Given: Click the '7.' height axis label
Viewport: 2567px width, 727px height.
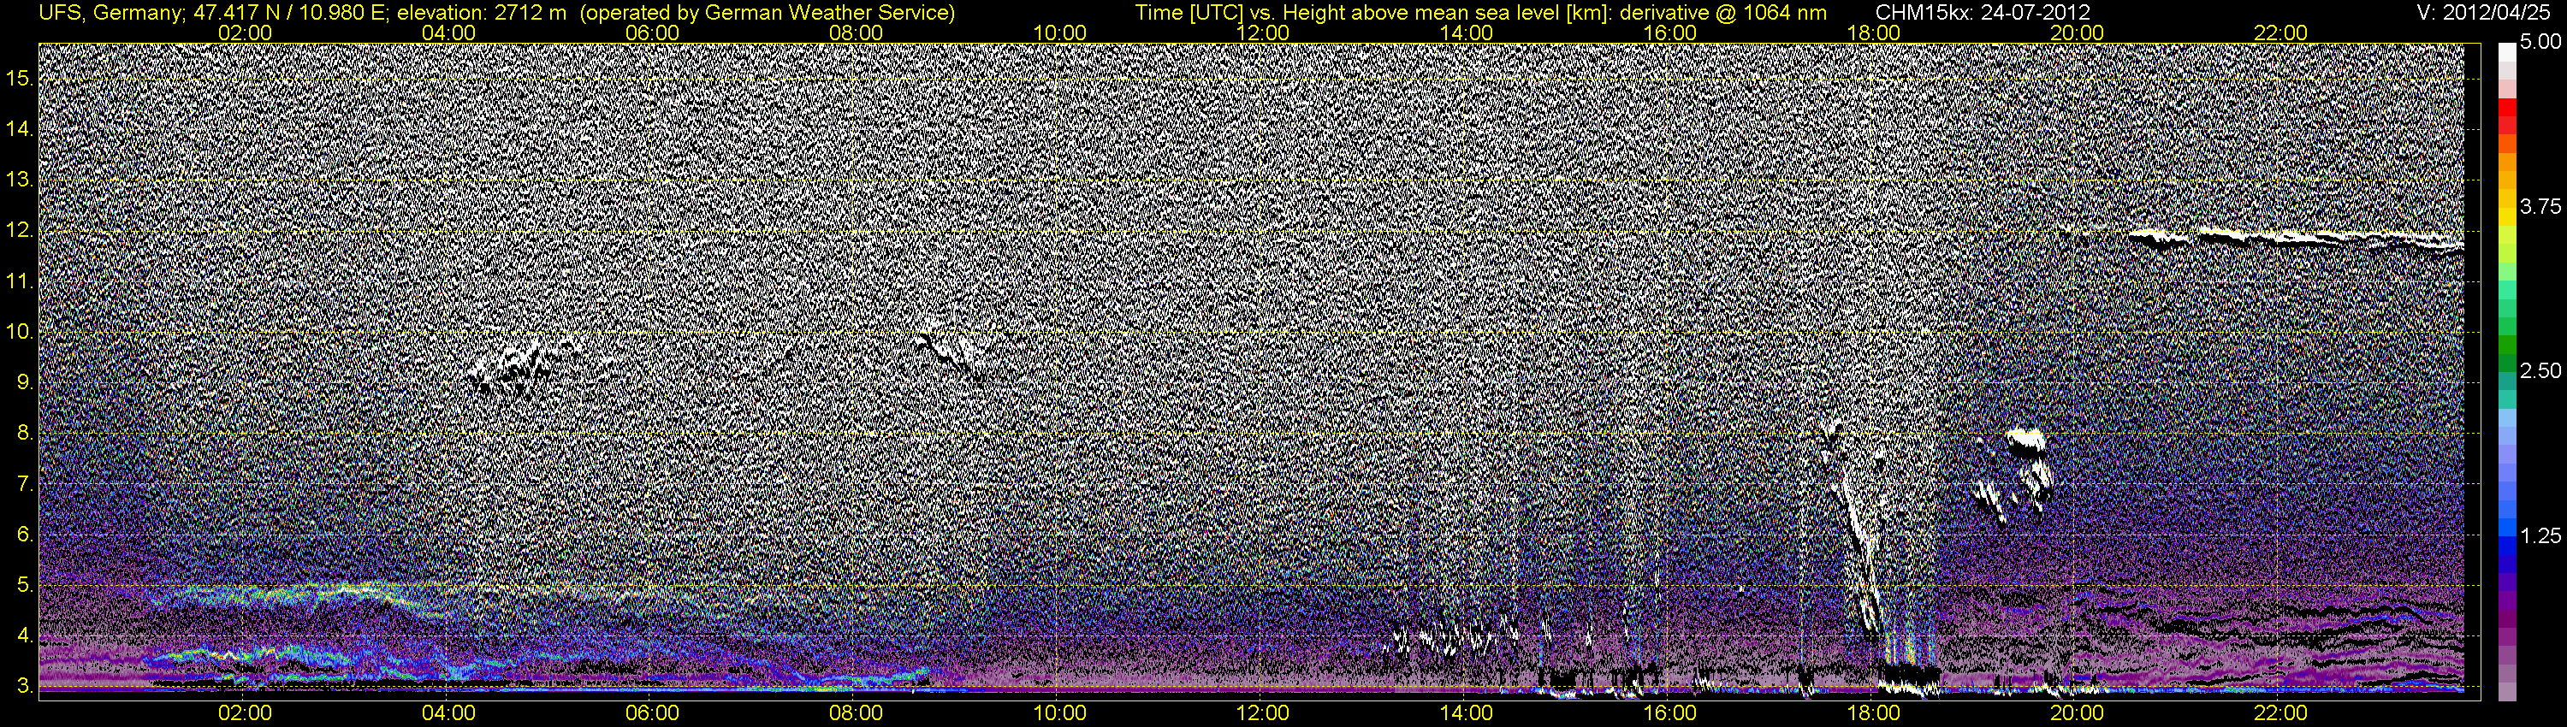Looking at the screenshot, I should point(26,484).
